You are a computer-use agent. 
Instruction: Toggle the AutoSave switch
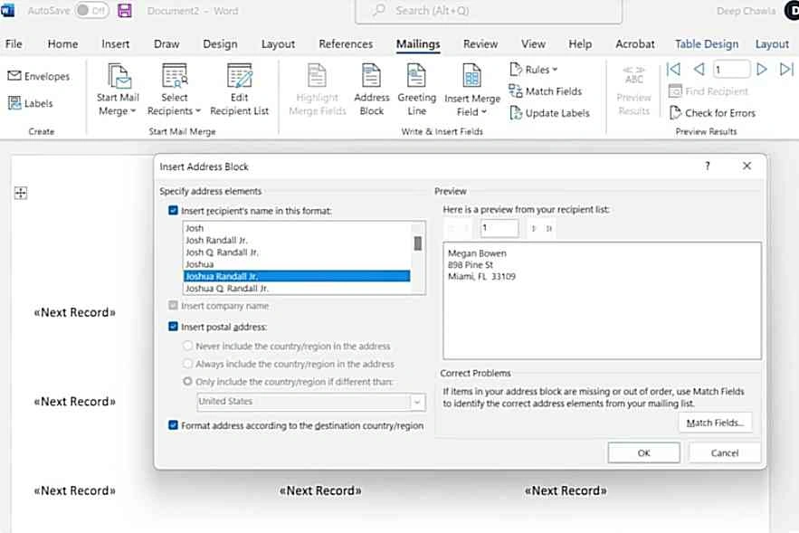click(x=91, y=11)
